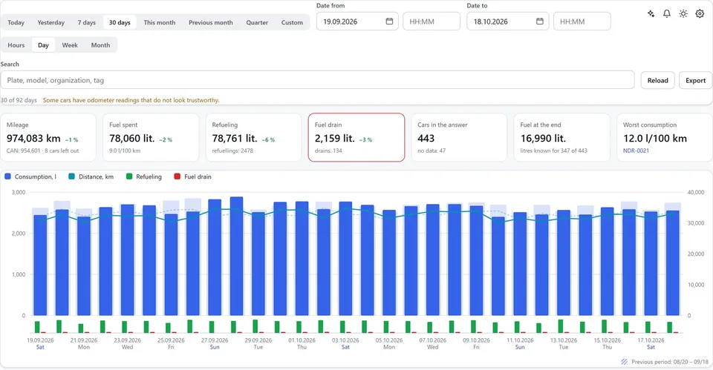This screenshot has width=713, height=370.
Task: Click the green refueling bar for 25.09.2026
Action: [x=169, y=328]
